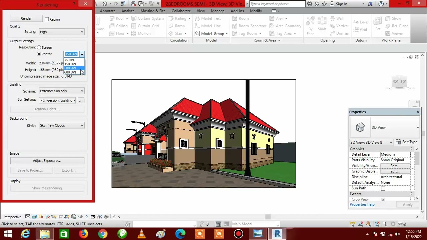Click the Autodesk Exchange Apps X icon
This screenshot has width=427, height=240.
pyautogui.click(x=370, y=4)
